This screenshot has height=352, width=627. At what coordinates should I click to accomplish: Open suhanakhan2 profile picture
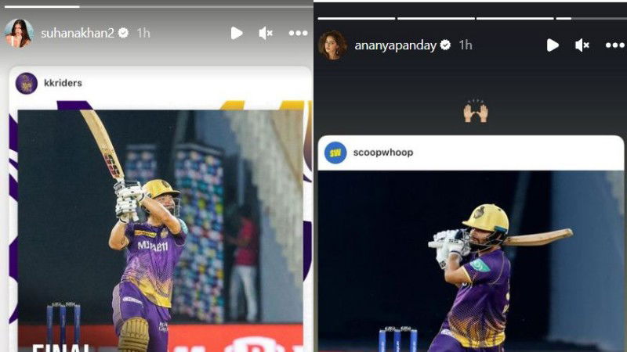click(19, 33)
